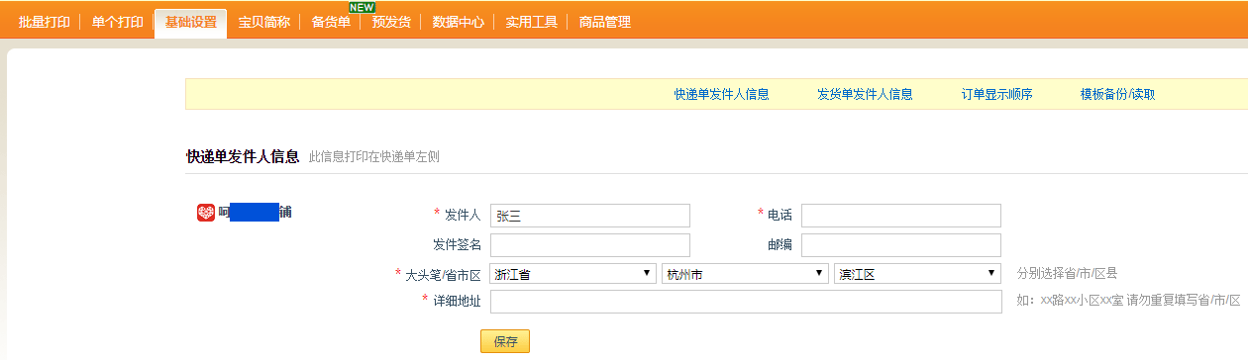Focus the 详细地址 input field
Image resolution: width=1248 pixels, height=360 pixels.
pos(746,302)
